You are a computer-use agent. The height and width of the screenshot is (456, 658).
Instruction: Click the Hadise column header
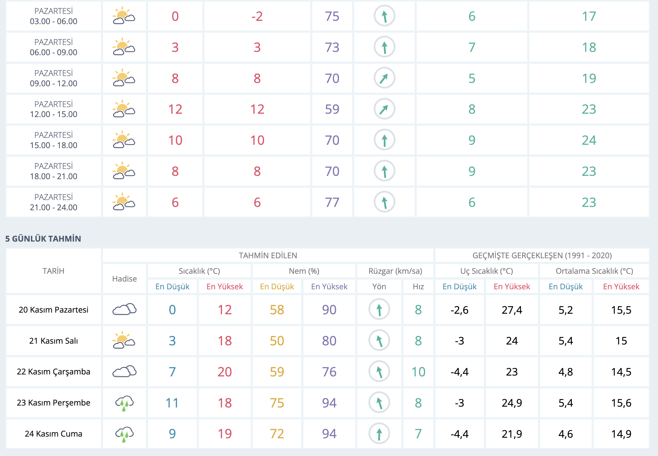[124, 279]
